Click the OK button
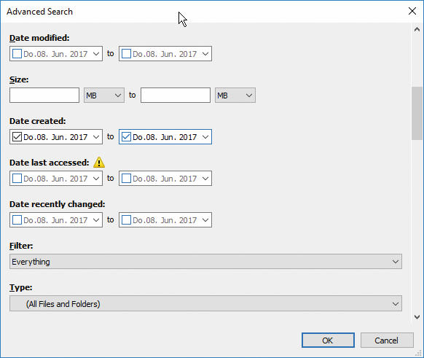 point(328,341)
